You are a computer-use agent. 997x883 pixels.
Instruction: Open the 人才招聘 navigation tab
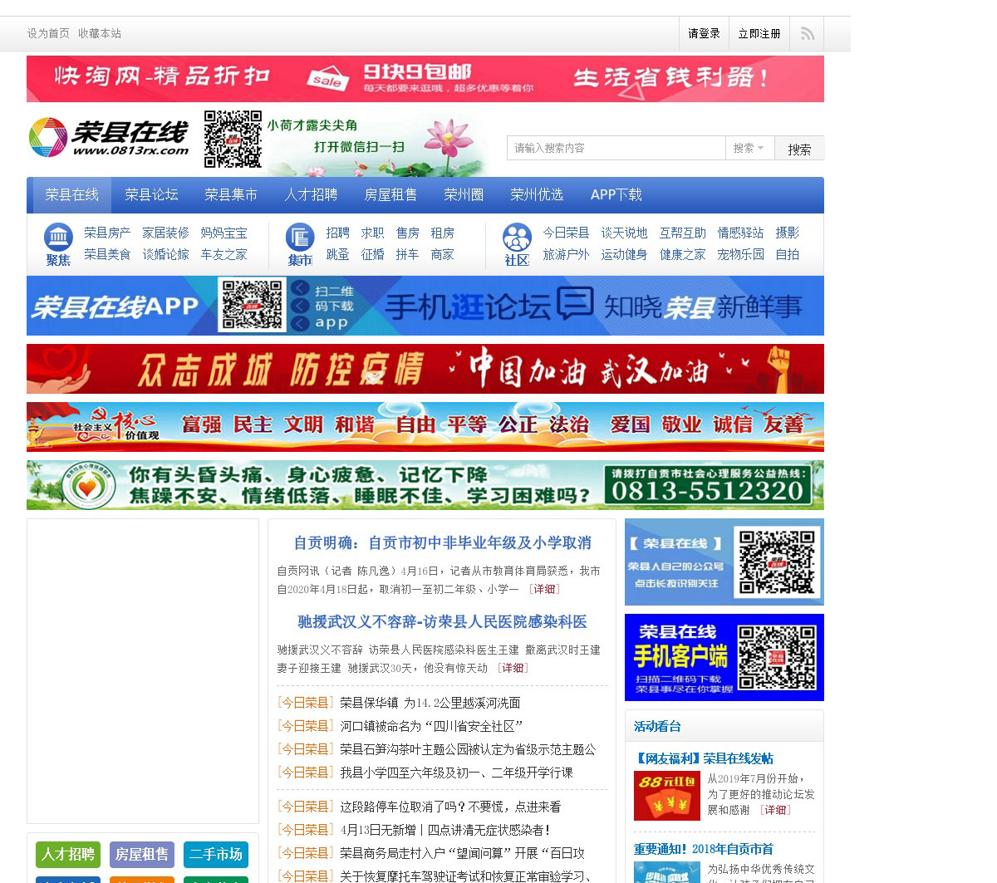[311, 194]
